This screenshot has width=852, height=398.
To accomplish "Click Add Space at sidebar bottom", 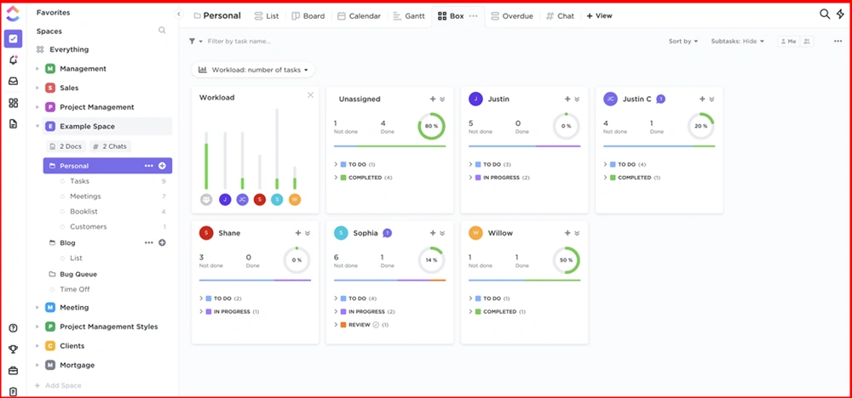I will point(58,385).
